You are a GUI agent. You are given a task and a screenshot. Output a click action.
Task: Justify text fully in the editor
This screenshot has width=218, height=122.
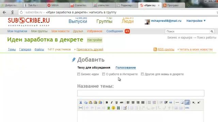(143, 102)
